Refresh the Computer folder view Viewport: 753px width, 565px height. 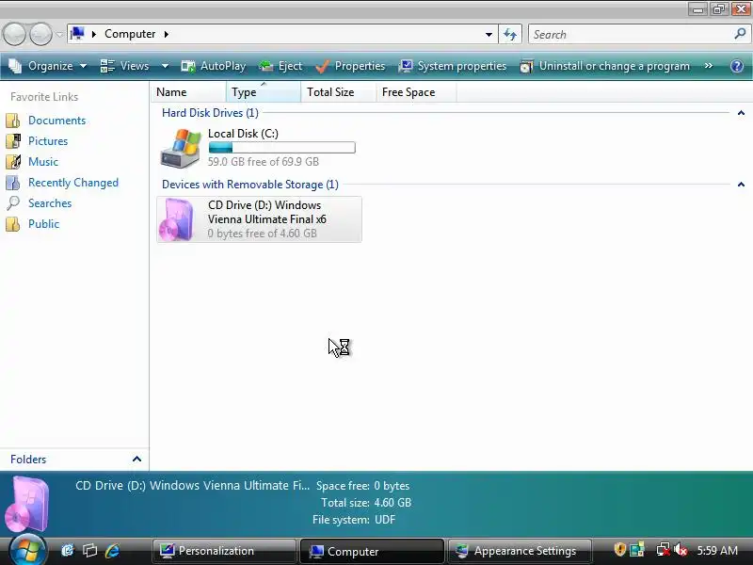(x=510, y=34)
